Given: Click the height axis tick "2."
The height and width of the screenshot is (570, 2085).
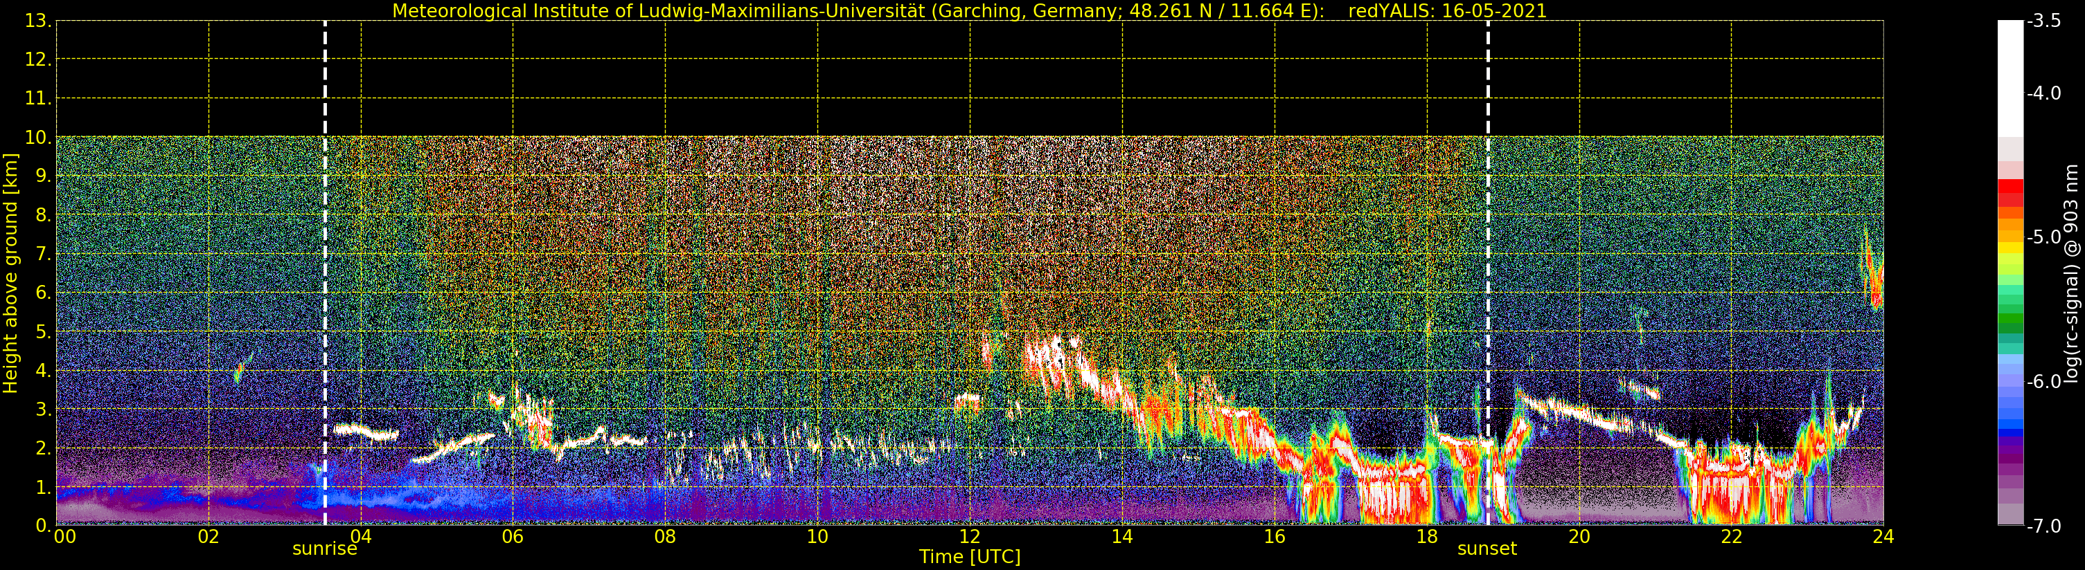Looking at the screenshot, I should 43,449.
